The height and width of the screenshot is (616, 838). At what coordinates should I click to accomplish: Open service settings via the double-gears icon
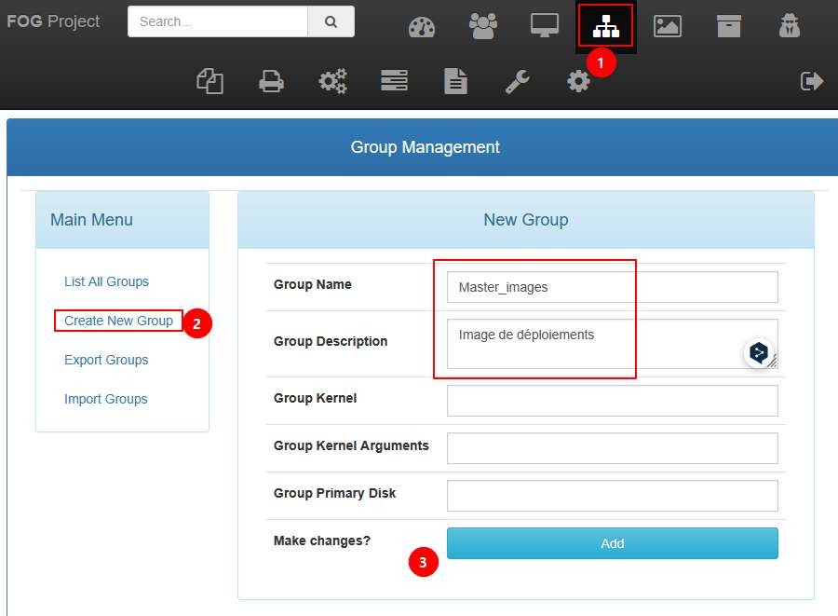[332, 82]
